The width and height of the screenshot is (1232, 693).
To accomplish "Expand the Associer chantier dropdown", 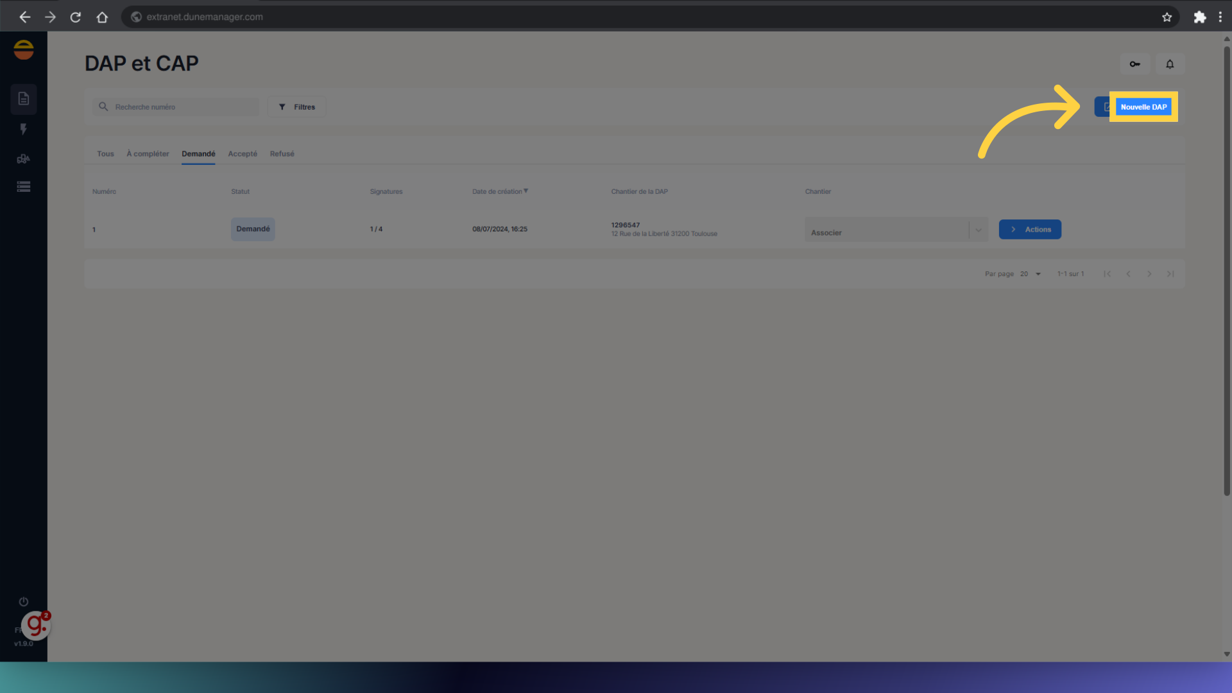I will point(978,230).
